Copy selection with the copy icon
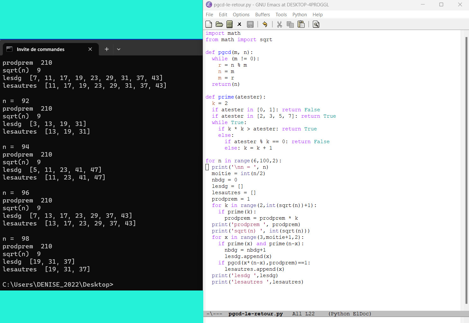This screenshot has height=323, width=469. (290, 24)
